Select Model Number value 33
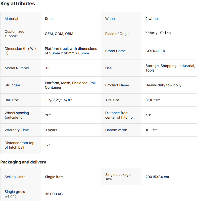This screenshot has width=197, height=201. (47, 68)
